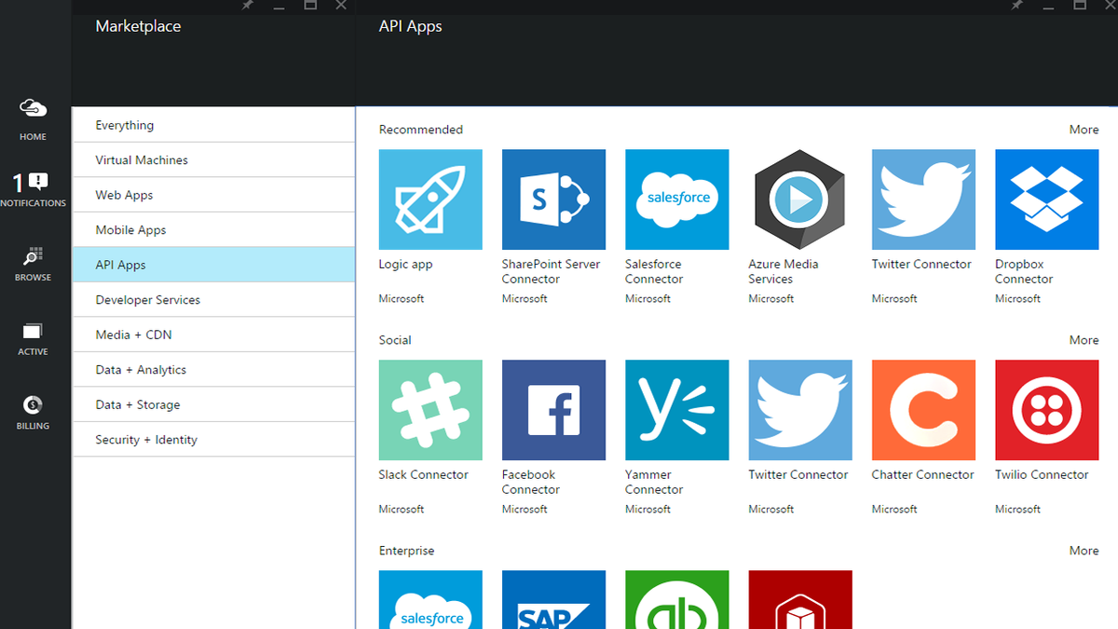The height and width of the screenshot is (629, 1118).
Task: Select the Azure Media Services tile
Action: tap(799, 199)
